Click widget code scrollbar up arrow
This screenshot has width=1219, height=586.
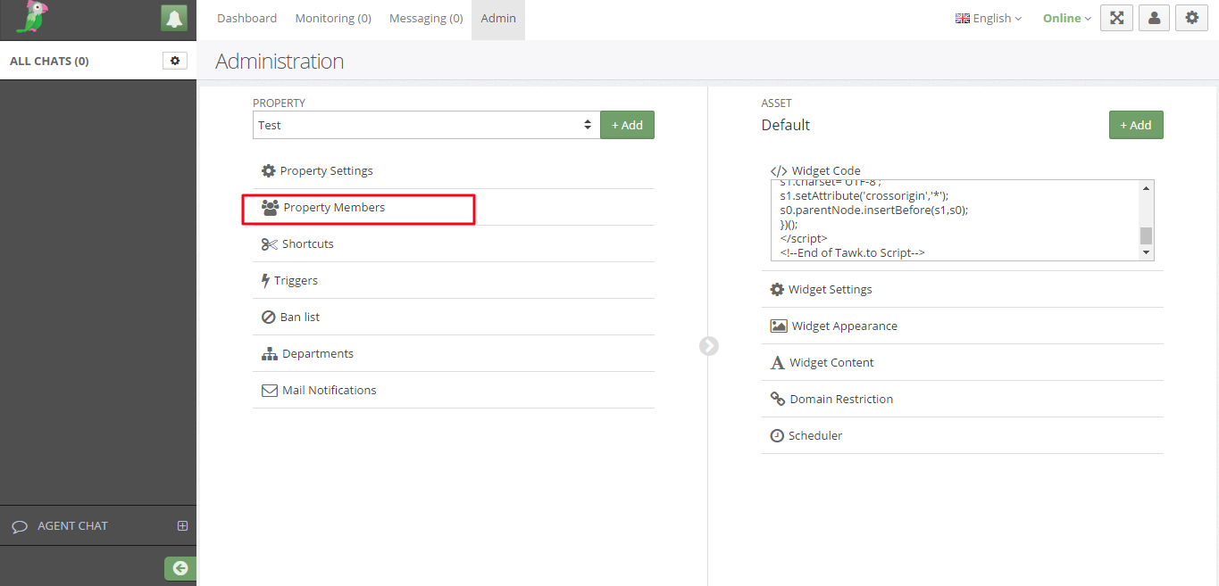click(1147, 187)
